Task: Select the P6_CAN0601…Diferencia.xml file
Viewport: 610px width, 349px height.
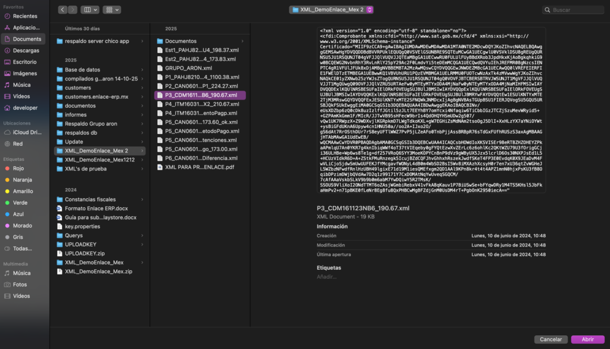Action: (200, 158)
